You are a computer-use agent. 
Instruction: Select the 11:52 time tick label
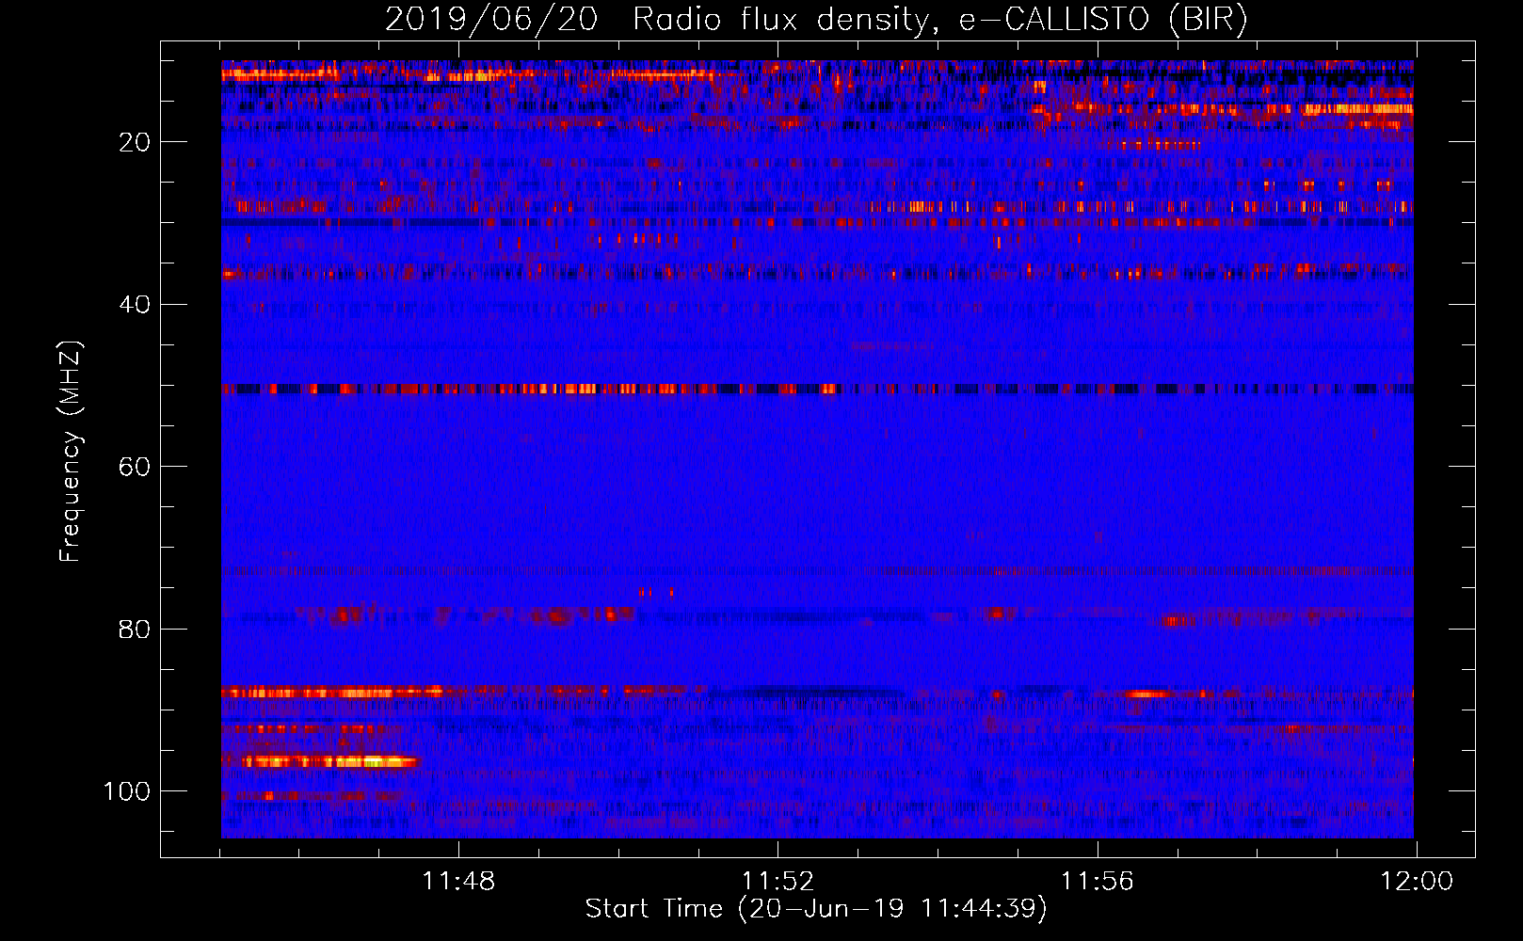[x=778, y=882]
